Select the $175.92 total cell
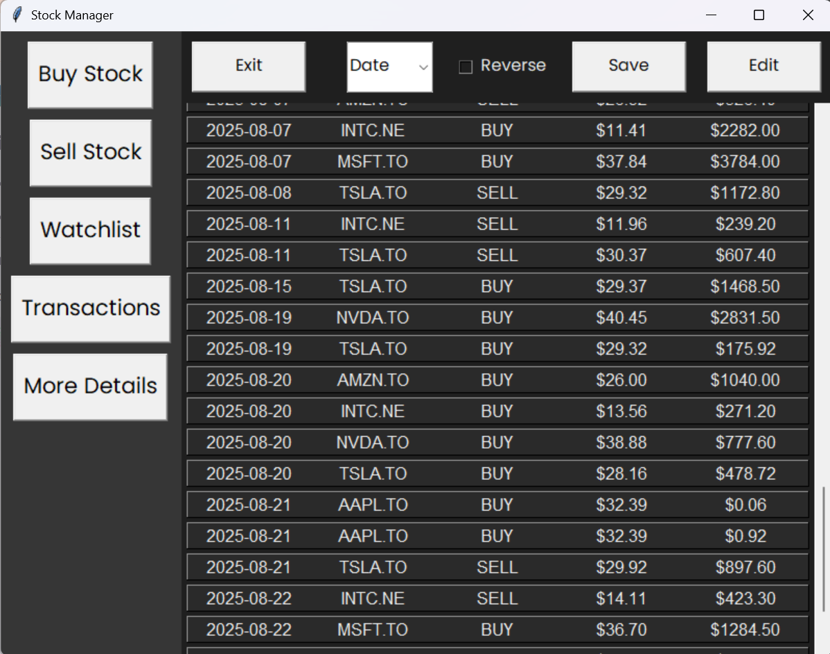Viewport: 830px width, 654px height. tap(745, 350)
